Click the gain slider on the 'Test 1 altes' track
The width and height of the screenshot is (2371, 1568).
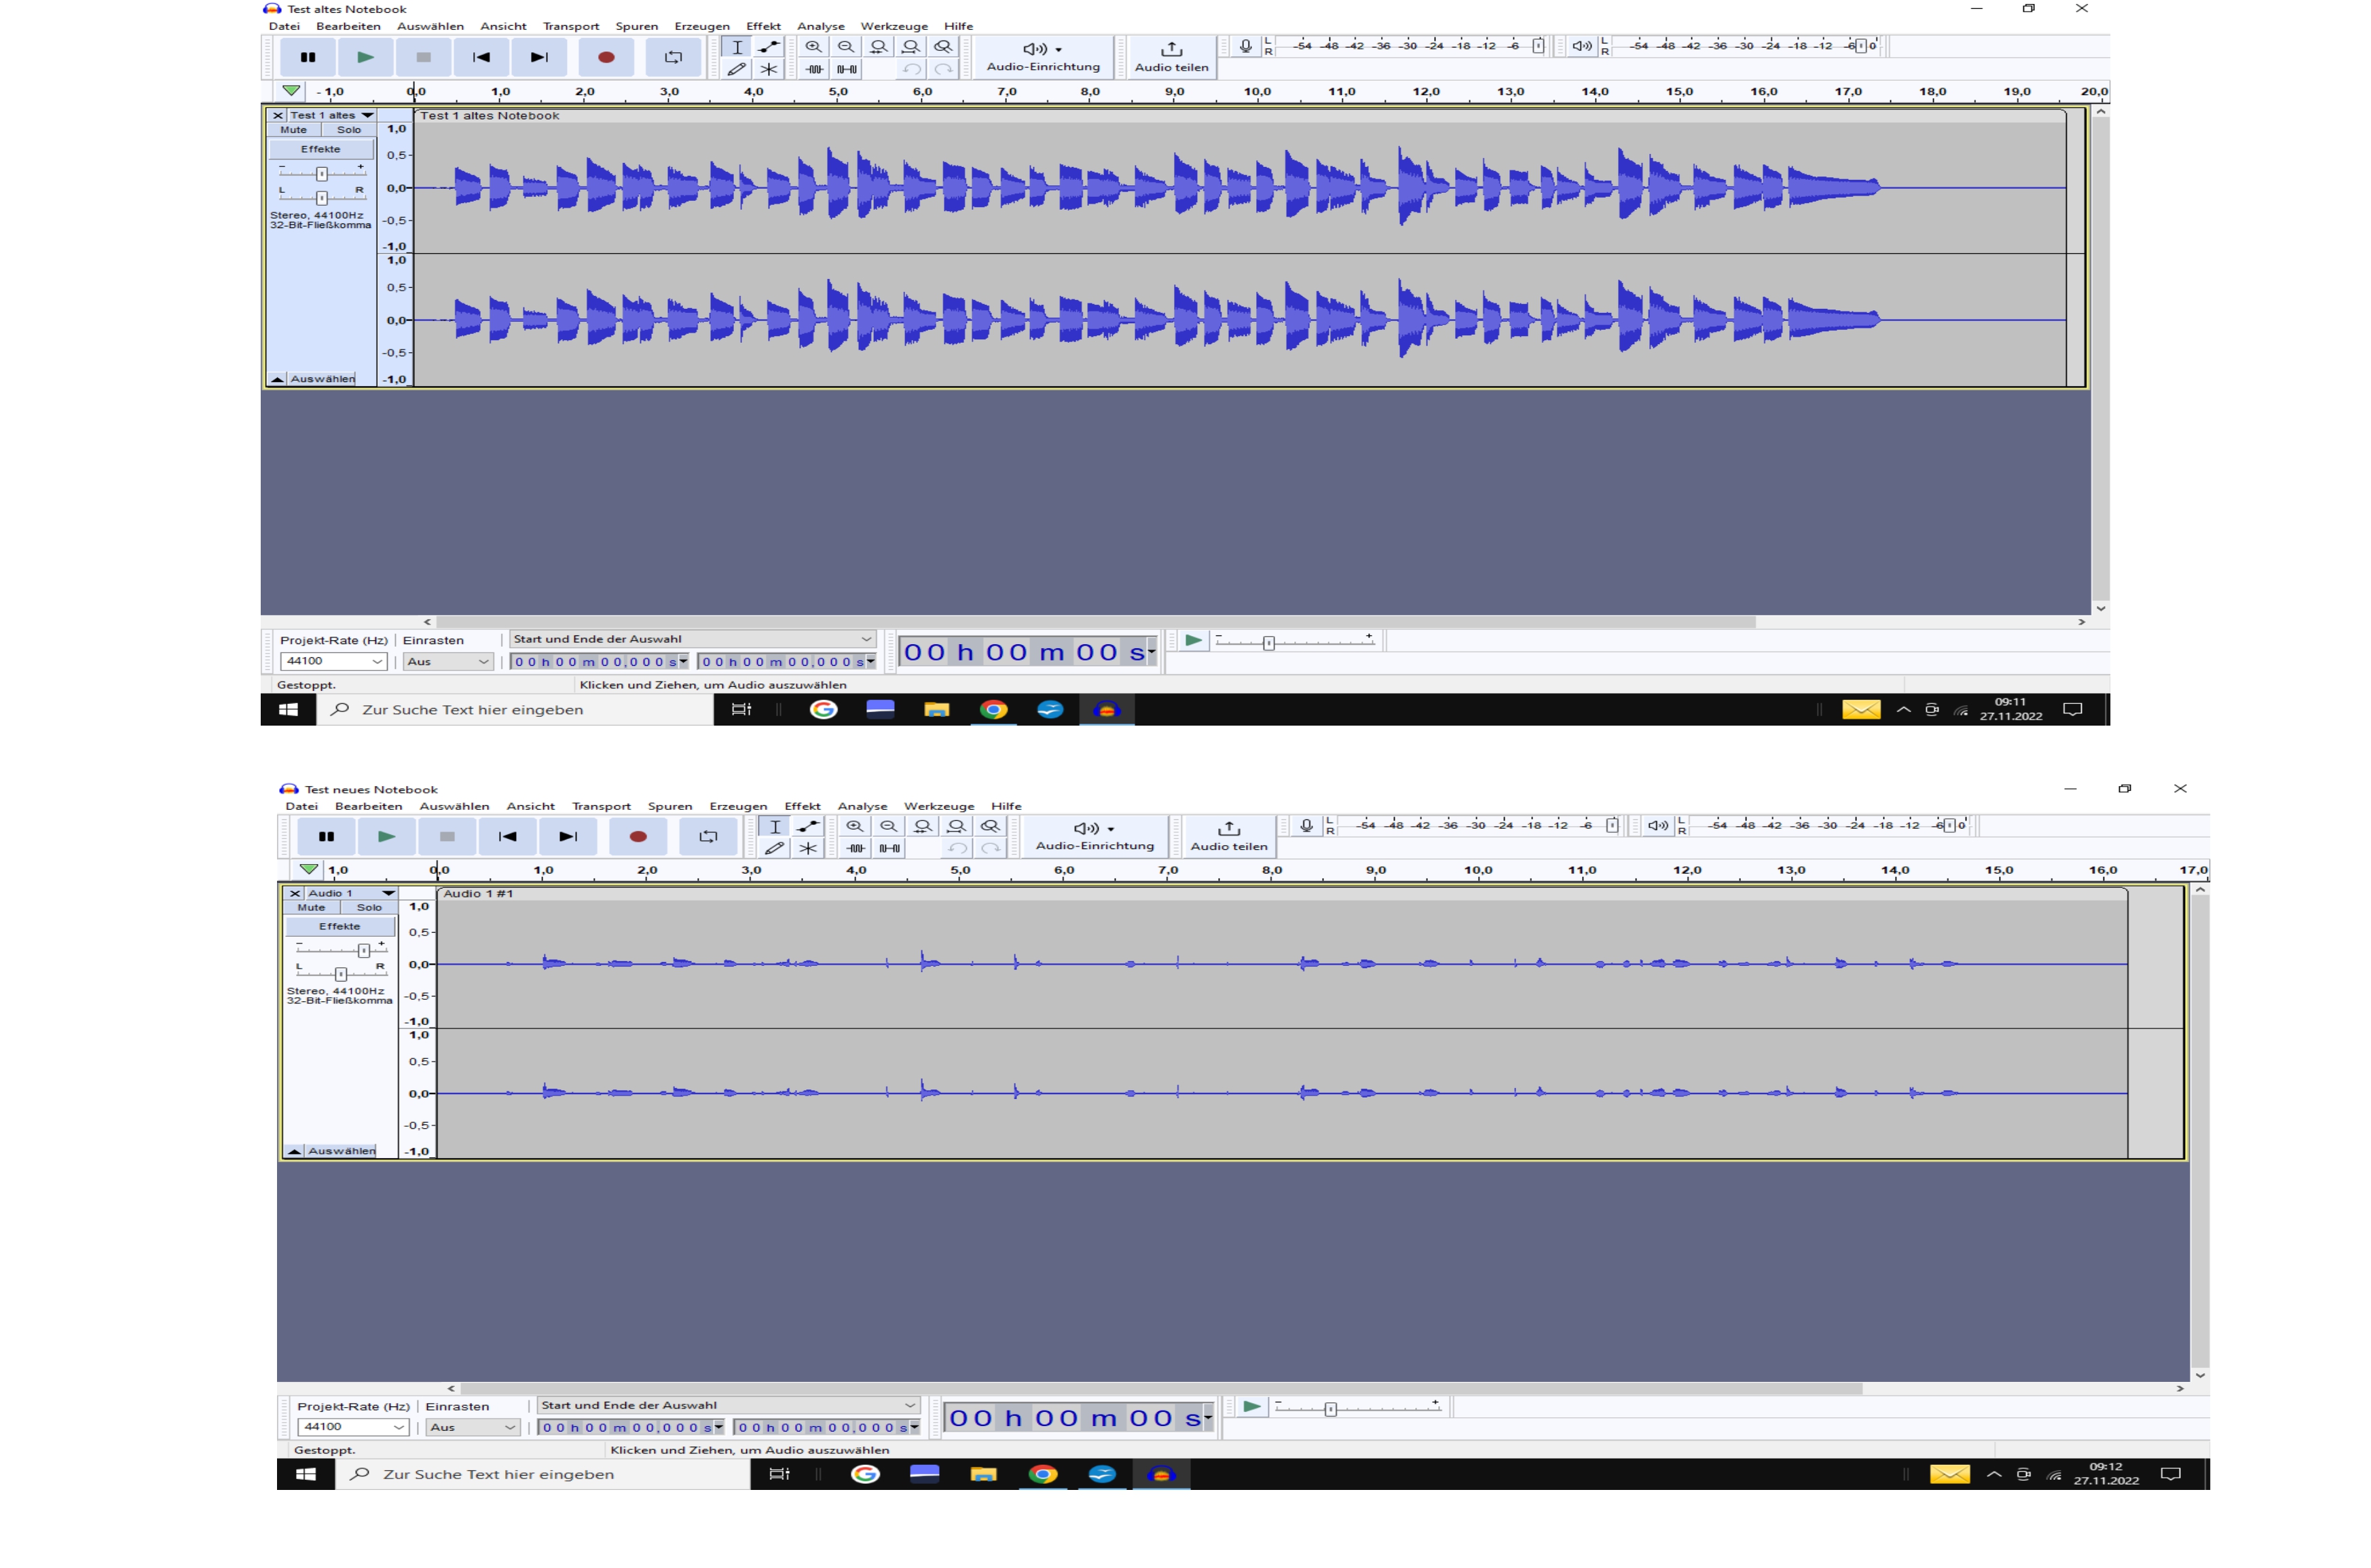(x=321, y=174)
